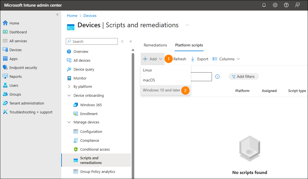Go to Home breadcrumb link
This screenshot has width=308, height=179.
click(72, 16)
